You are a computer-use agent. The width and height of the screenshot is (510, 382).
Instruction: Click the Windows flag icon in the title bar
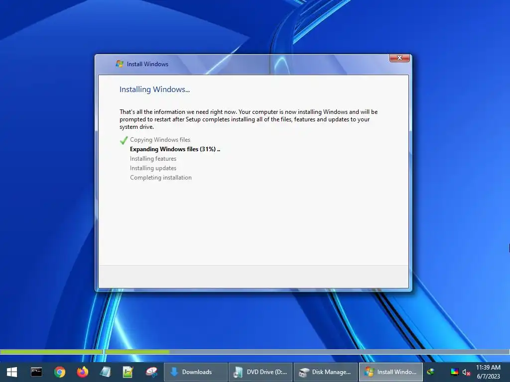click(120, 64)
